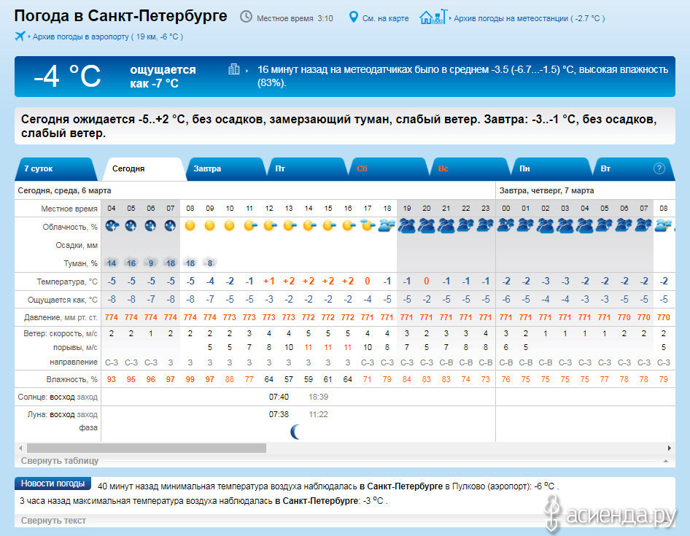Click the clock icon beside Местное время

[x=246, y=18]
